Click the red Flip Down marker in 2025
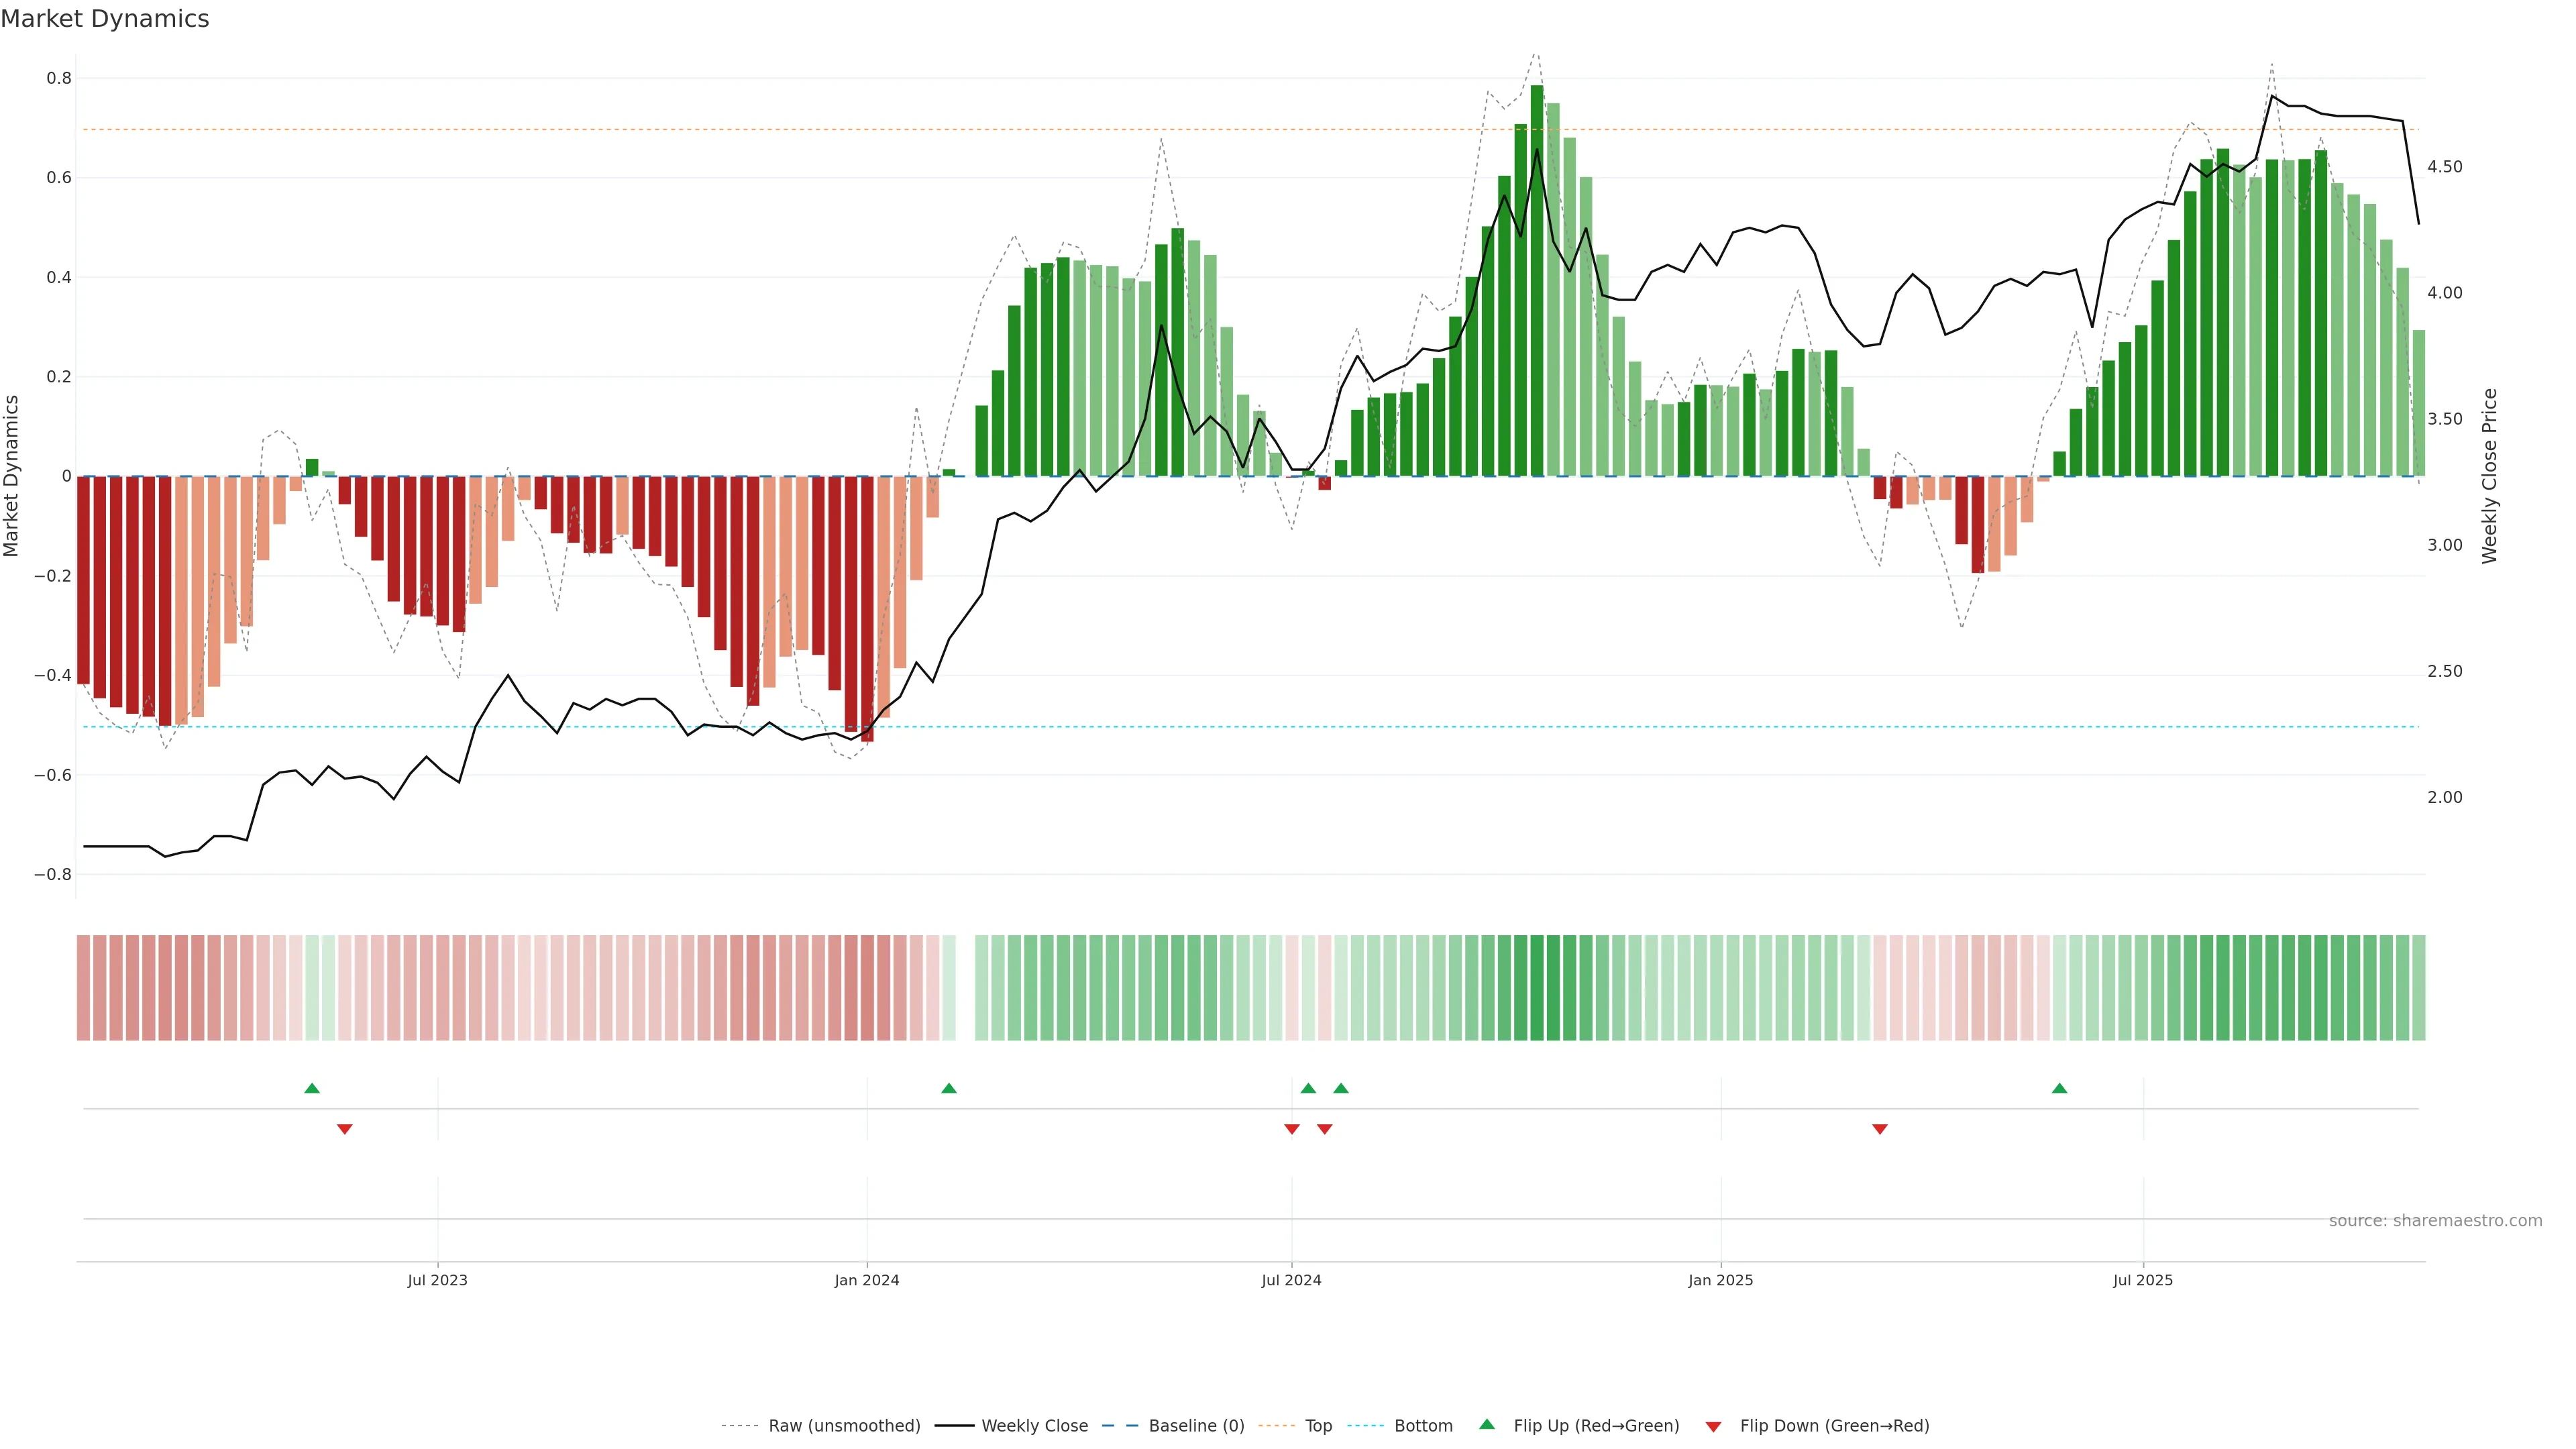The image size is (2576, 1449). (x=1880, y=1129)
